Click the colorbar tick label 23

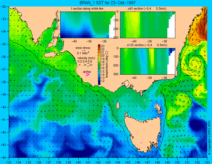(x=103, y=46)
